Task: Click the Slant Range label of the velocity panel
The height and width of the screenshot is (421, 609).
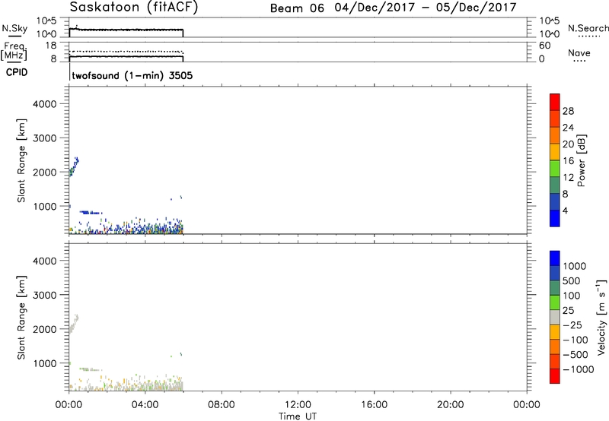Action: 21,318
